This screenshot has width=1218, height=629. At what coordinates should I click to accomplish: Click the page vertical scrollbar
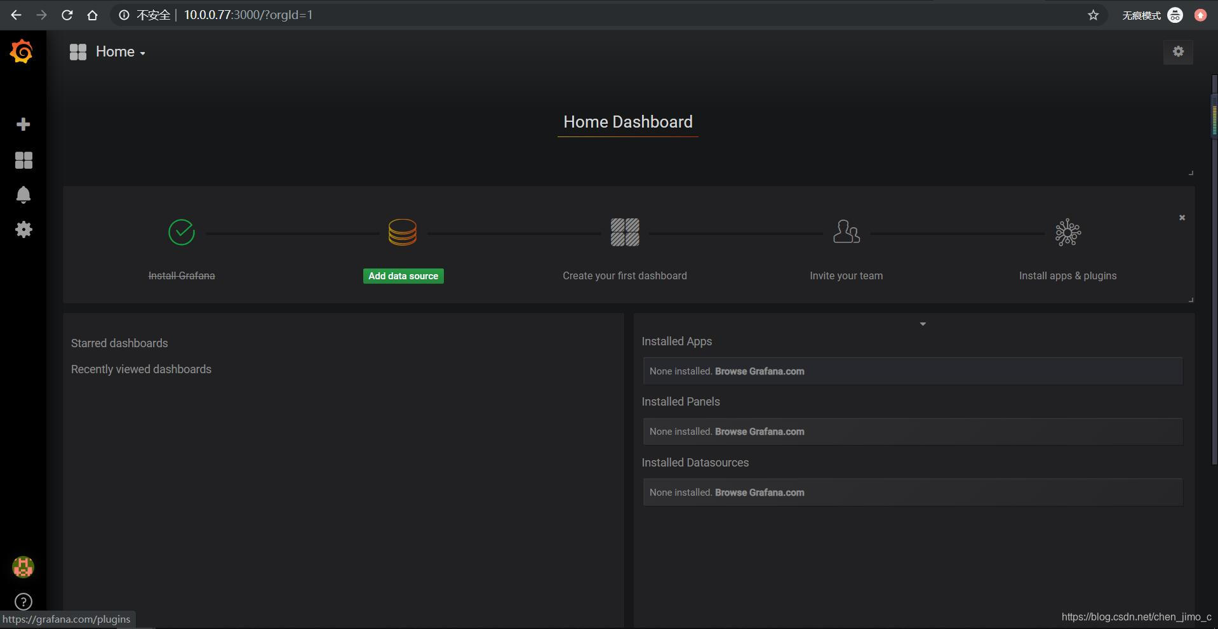point(1214,270)
